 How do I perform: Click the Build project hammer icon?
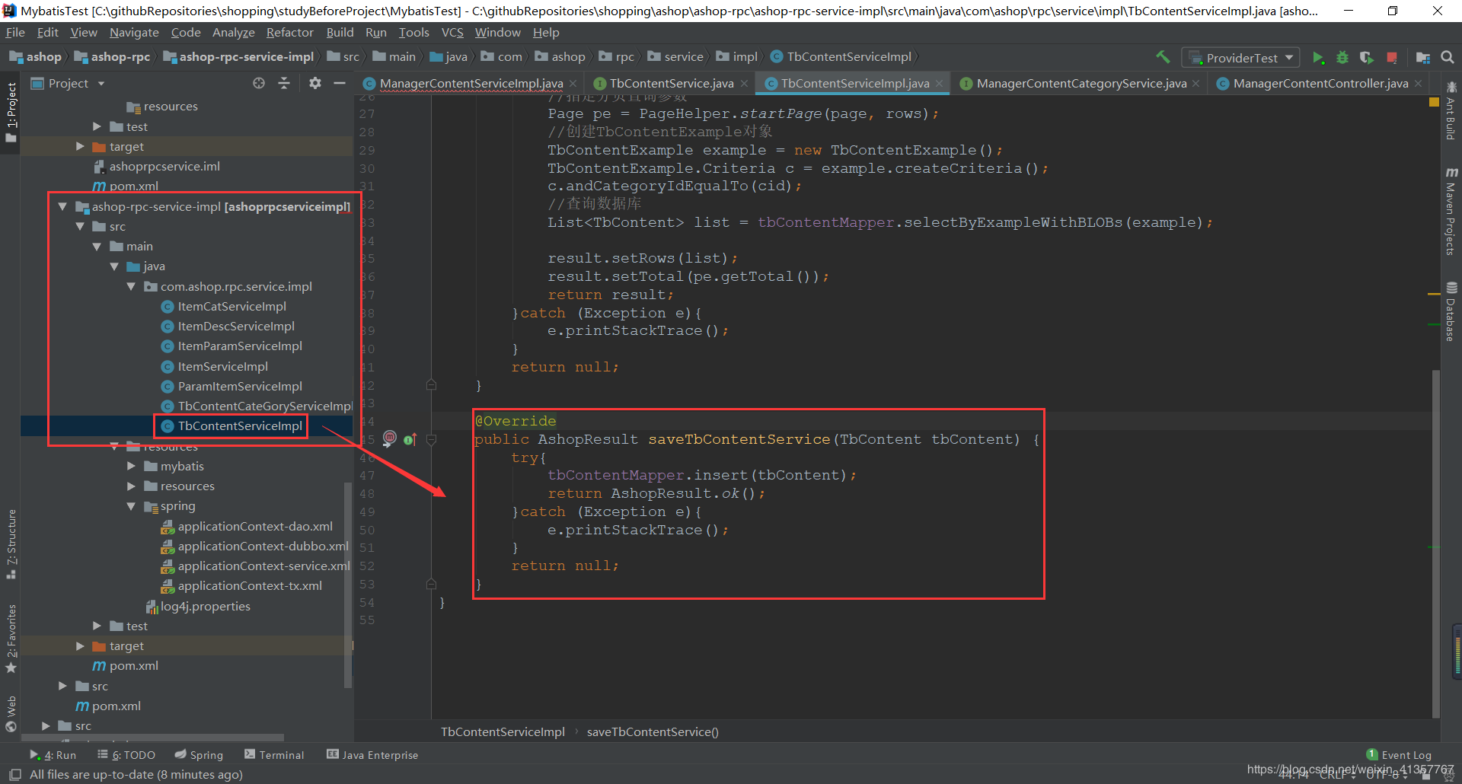pyautogui.click(x=1163, y=57)
